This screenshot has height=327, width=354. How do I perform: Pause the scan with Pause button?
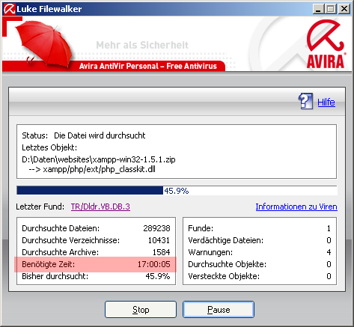click(219, 310)
